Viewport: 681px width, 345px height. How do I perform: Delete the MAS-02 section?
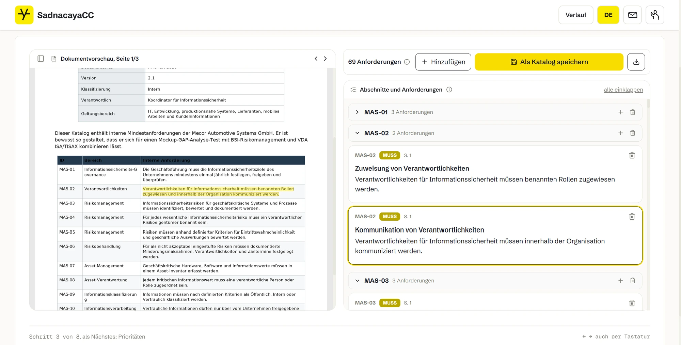[632, 133]
